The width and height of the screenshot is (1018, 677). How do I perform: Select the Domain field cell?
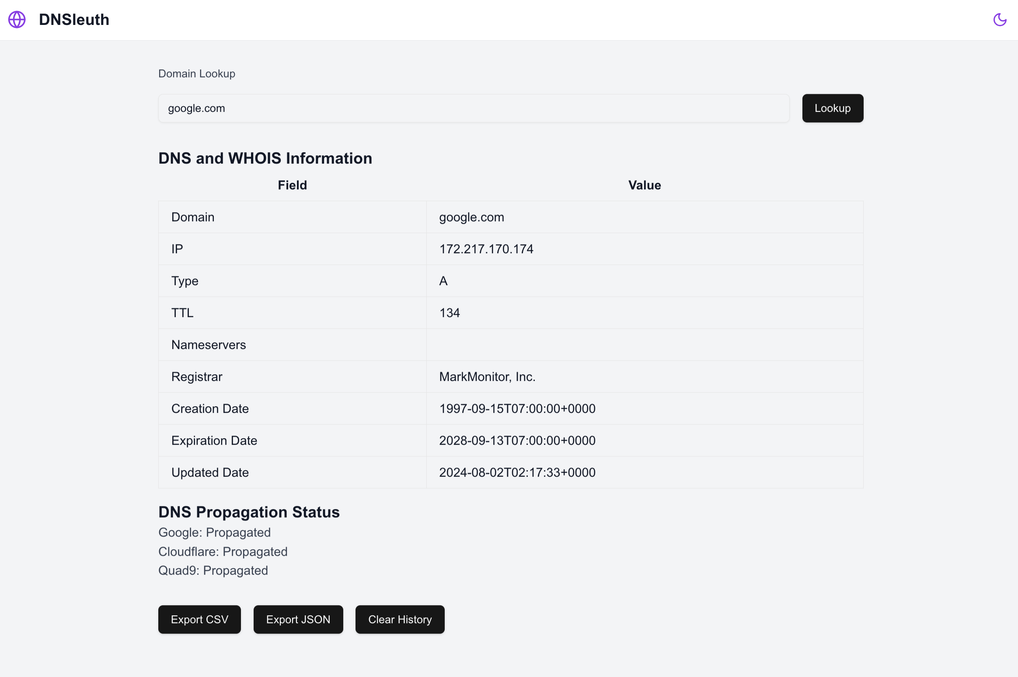[293, 217]
